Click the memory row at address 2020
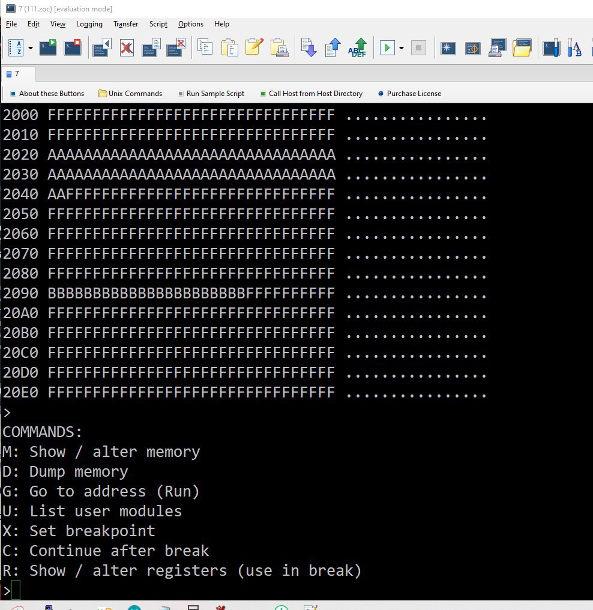This screenshot has height=610, width=593. (245, 154)
